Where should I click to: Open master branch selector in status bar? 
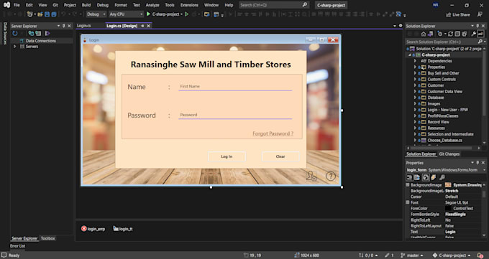pos(412,255)
